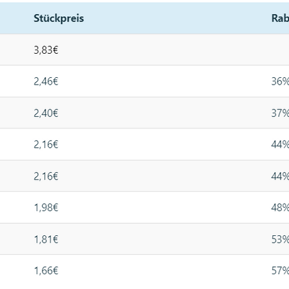The width and height of the screenshot is (289, 289).
Task: Select the 2,46€ unit price cell
Action: click(46, 81)
